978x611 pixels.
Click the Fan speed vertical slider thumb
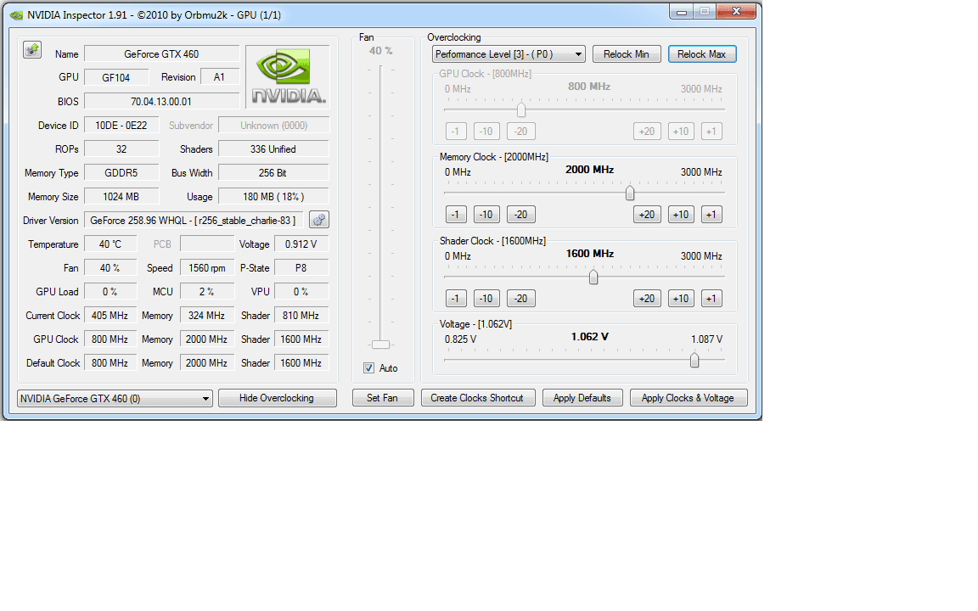point(380,345)
